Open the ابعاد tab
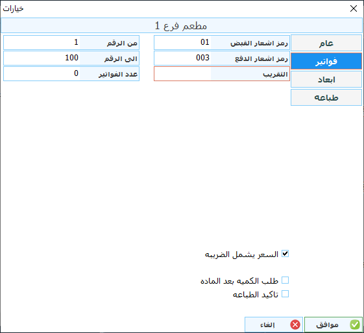Viewport: 364px width, 333px height. (326, 79)
